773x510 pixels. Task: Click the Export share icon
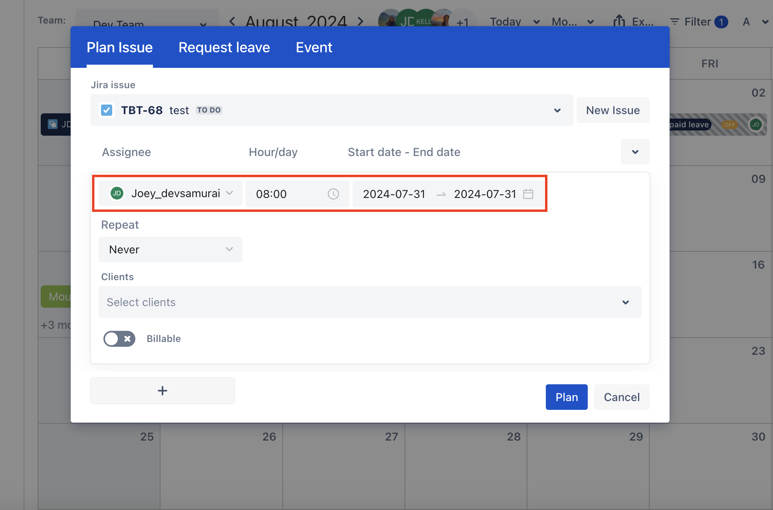pyautogui.click(x=619, y=21)
